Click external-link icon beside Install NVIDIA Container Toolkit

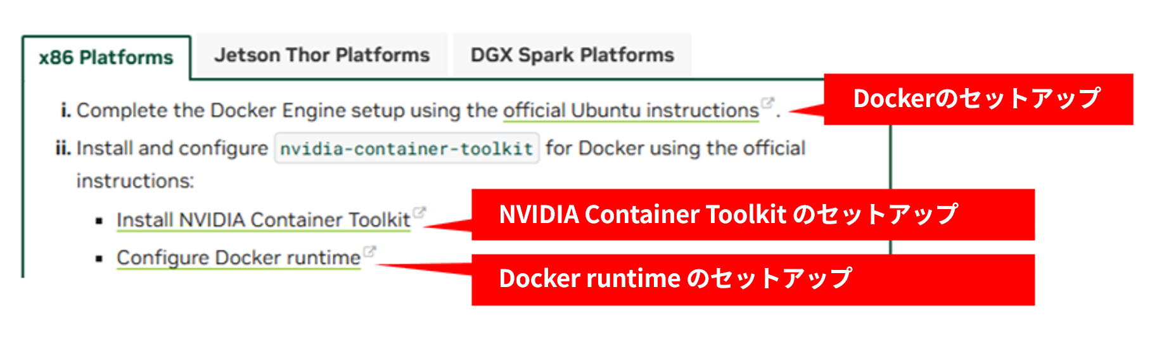[419, 213]
